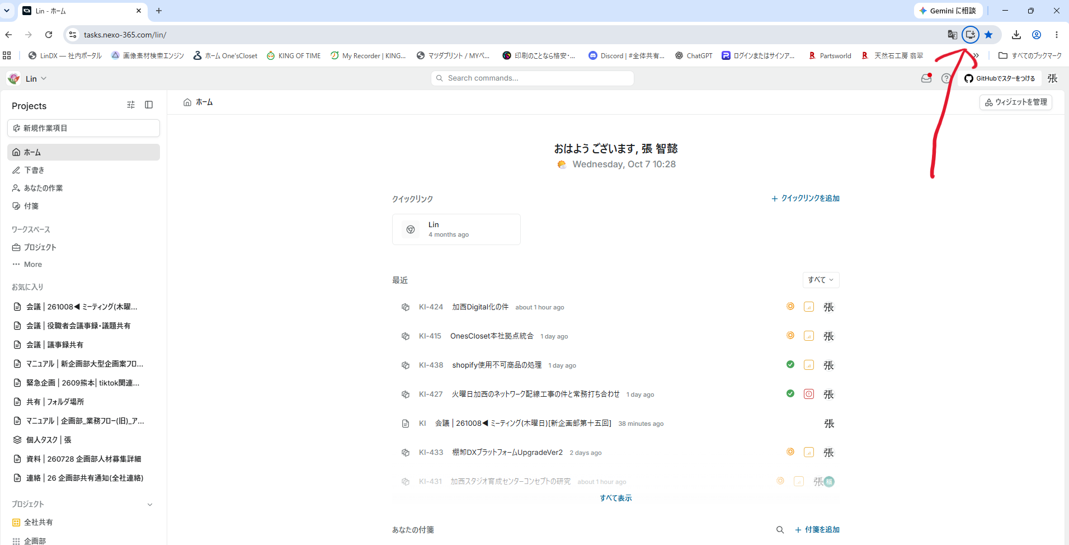This screenshot has height=545, width=1069.
Task: Click the install app icon in address bar
Action: 971,35
